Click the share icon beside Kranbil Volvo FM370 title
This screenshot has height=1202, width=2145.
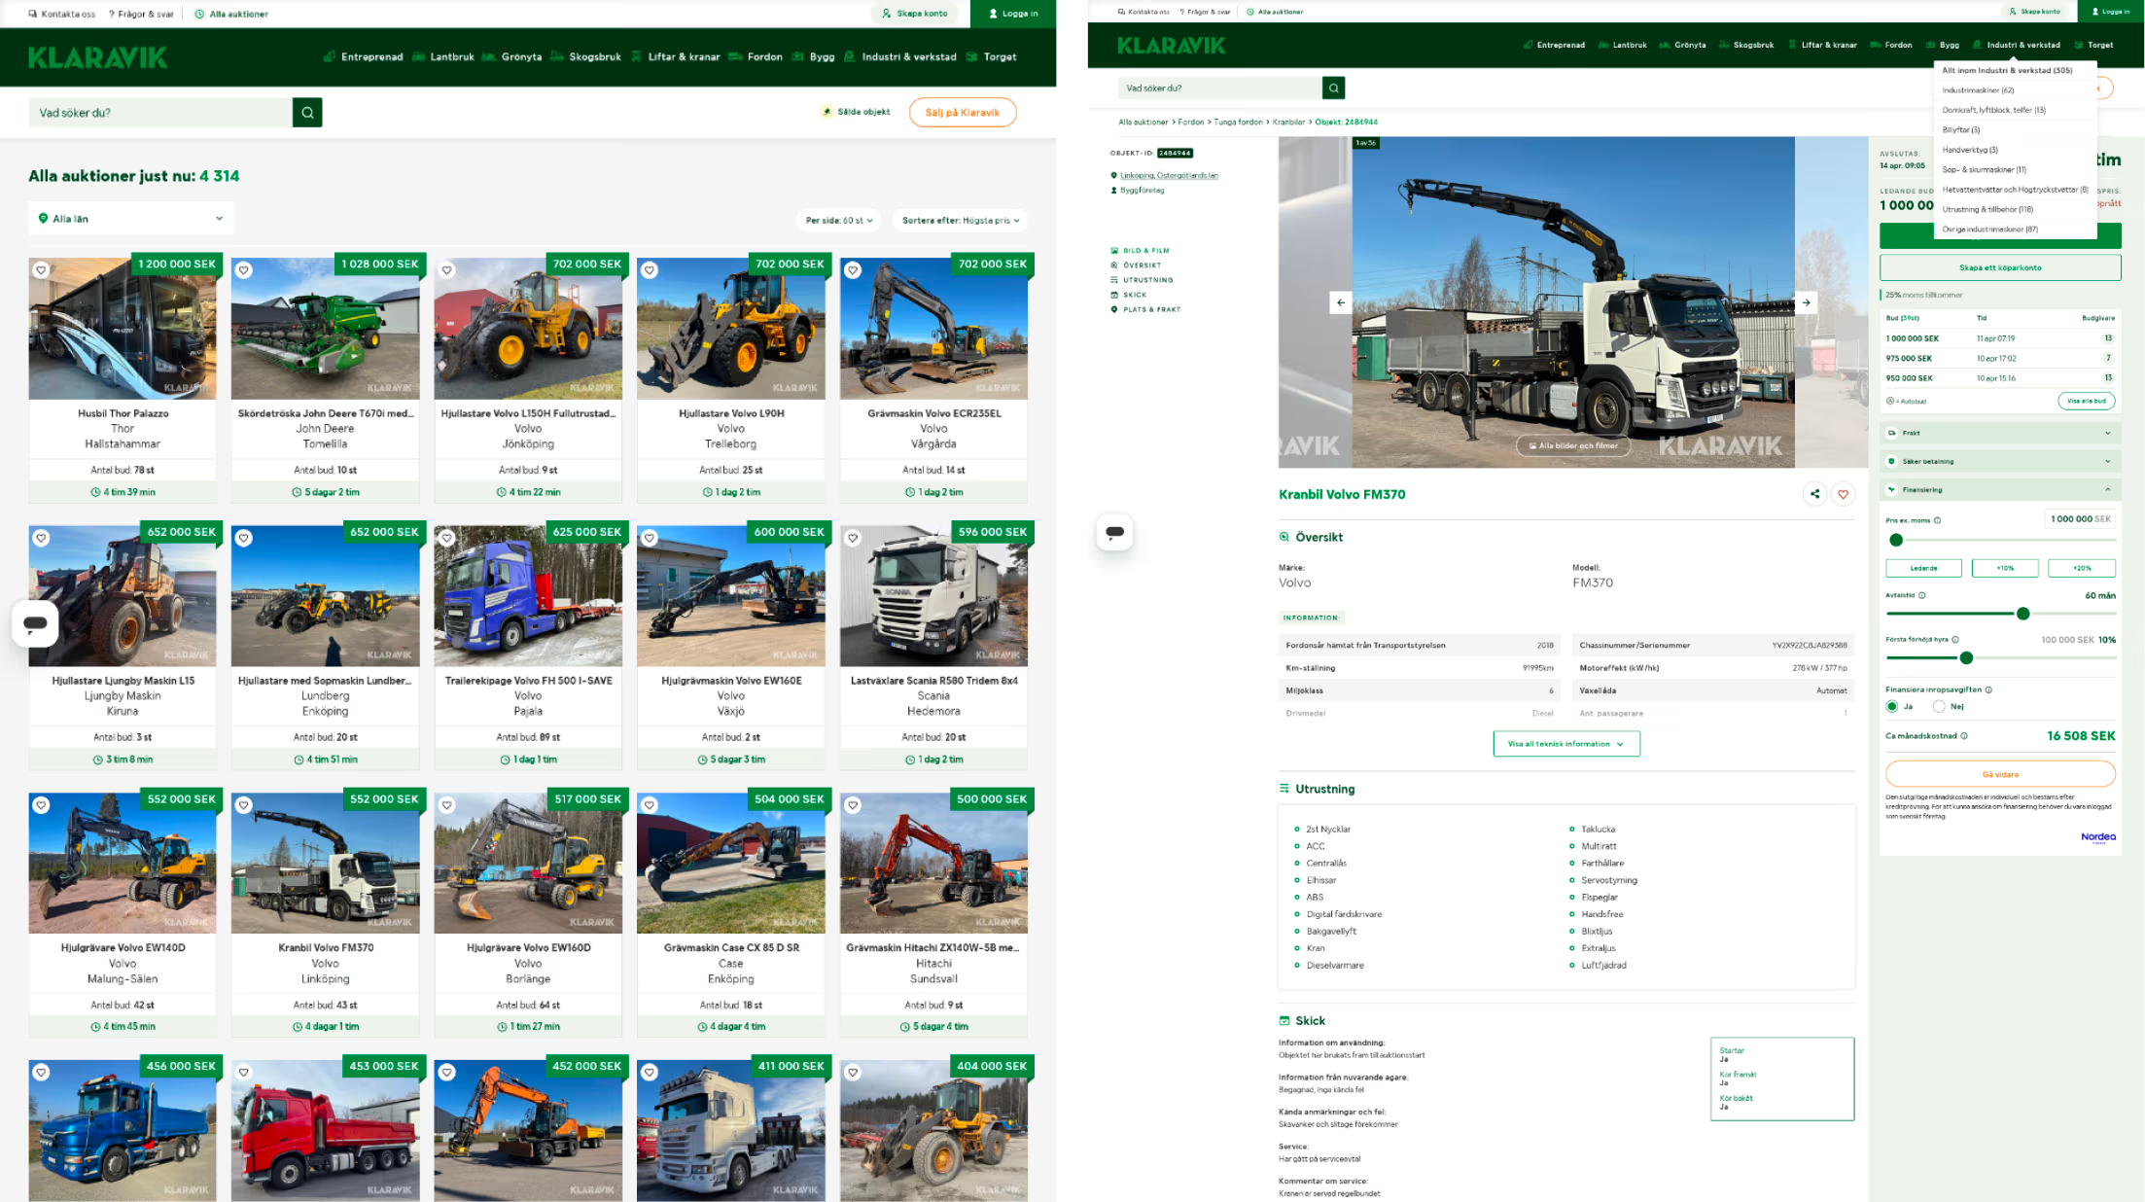click(1814, 494)
